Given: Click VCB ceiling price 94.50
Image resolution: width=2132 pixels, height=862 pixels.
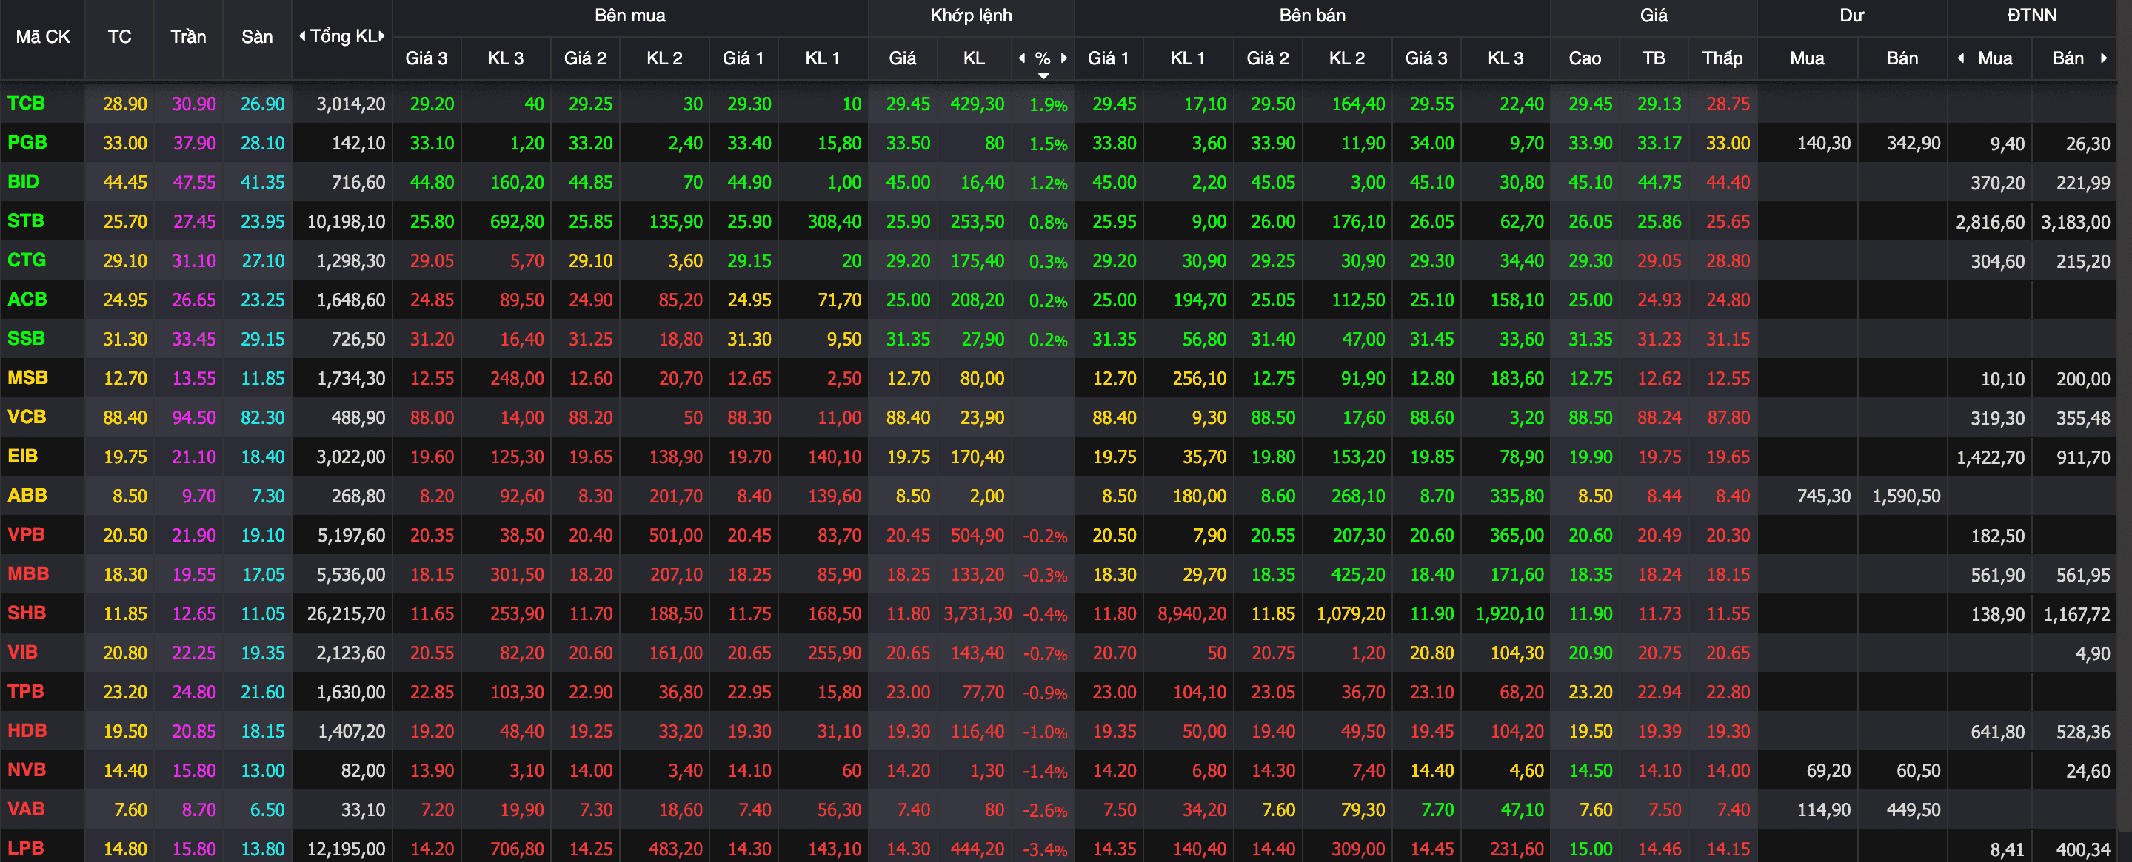Looking at the screenshot, I should click(x=194, y=418).
